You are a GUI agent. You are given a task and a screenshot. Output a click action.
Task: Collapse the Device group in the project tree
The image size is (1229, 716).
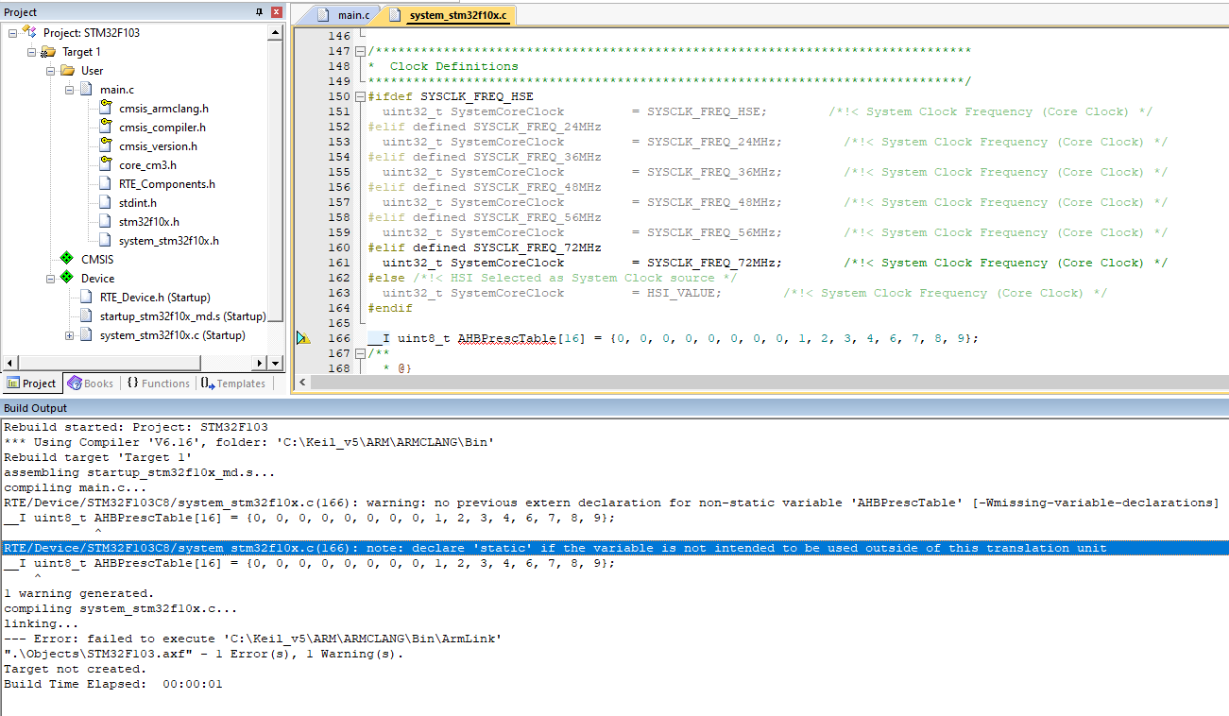pyautogui.click(x=51, y=279)
